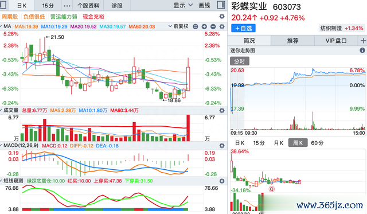
Task: Add a panel tab with the plus icon
Action: coord(363,41)
